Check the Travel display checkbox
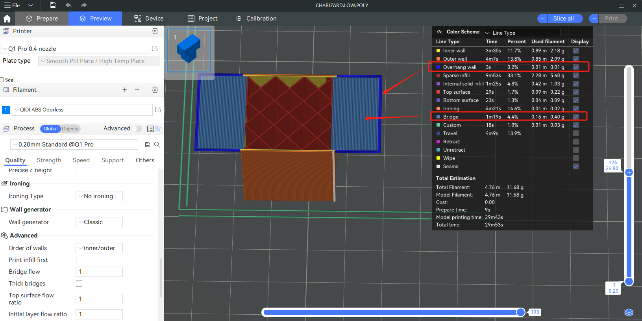642x321 pixels. 575,134
